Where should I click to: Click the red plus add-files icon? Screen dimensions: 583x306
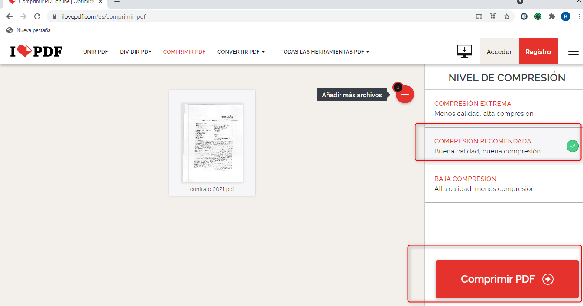[x=405, y=95]
